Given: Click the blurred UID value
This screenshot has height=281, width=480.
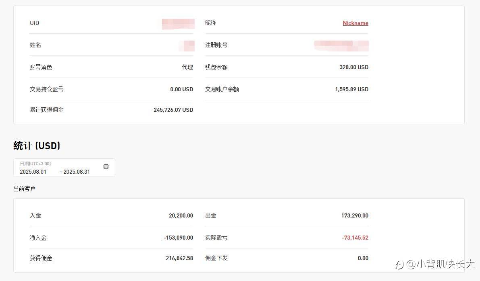Looking at the screenshot, I should coord(178,24).
